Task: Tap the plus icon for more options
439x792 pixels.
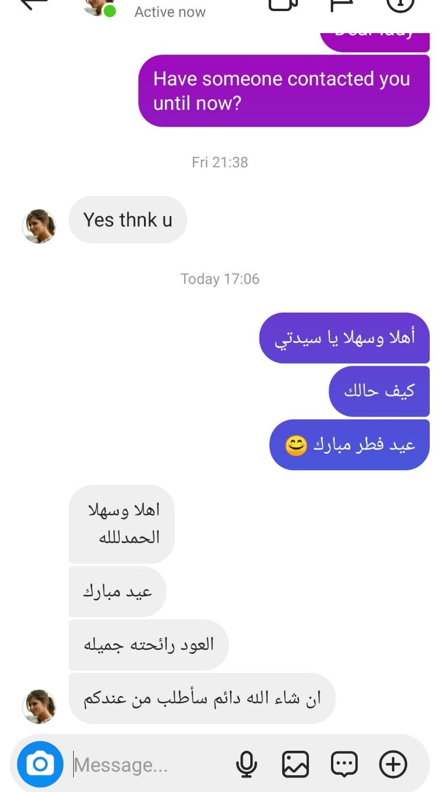Action: (x=393, y=764)
